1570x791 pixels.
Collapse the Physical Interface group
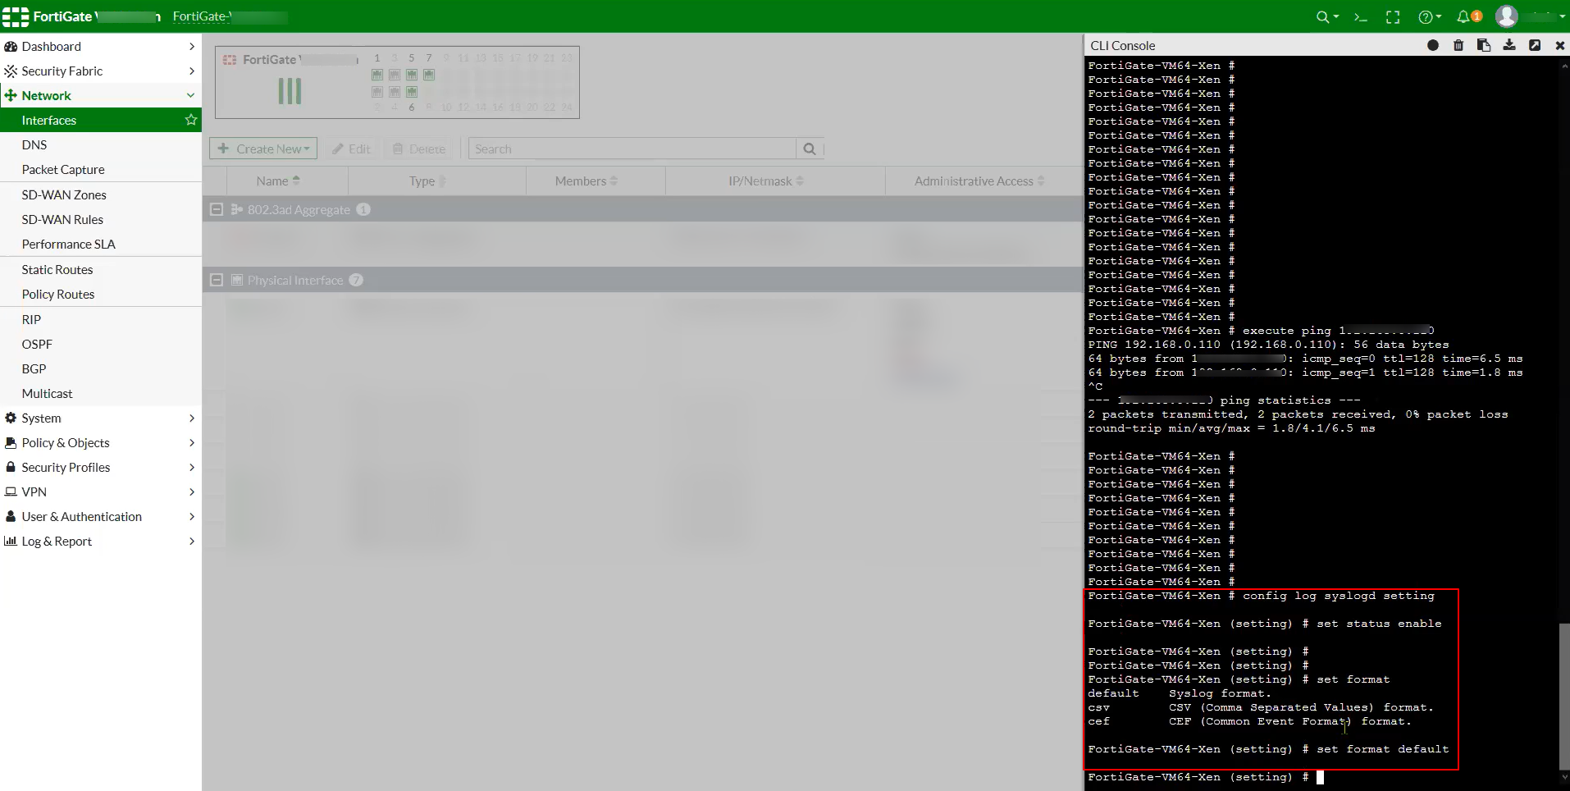pos(217,280)
